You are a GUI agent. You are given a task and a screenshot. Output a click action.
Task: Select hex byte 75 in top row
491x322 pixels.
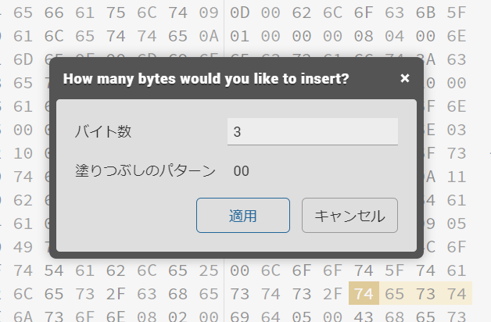(116, 13)
